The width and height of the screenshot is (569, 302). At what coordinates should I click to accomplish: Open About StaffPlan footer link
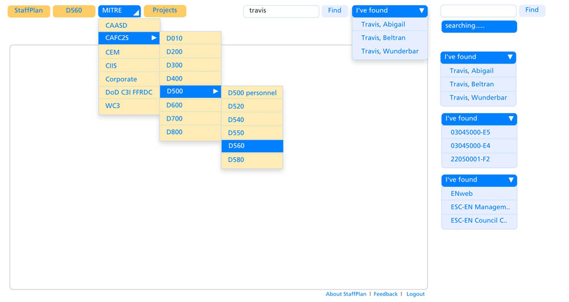[x=346, y=294]
